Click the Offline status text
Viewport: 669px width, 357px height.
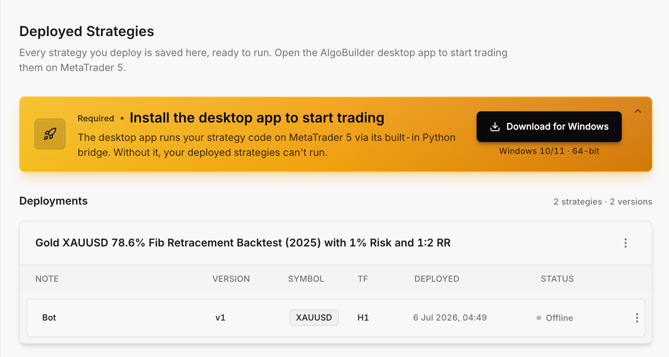[x=559, y=318]
